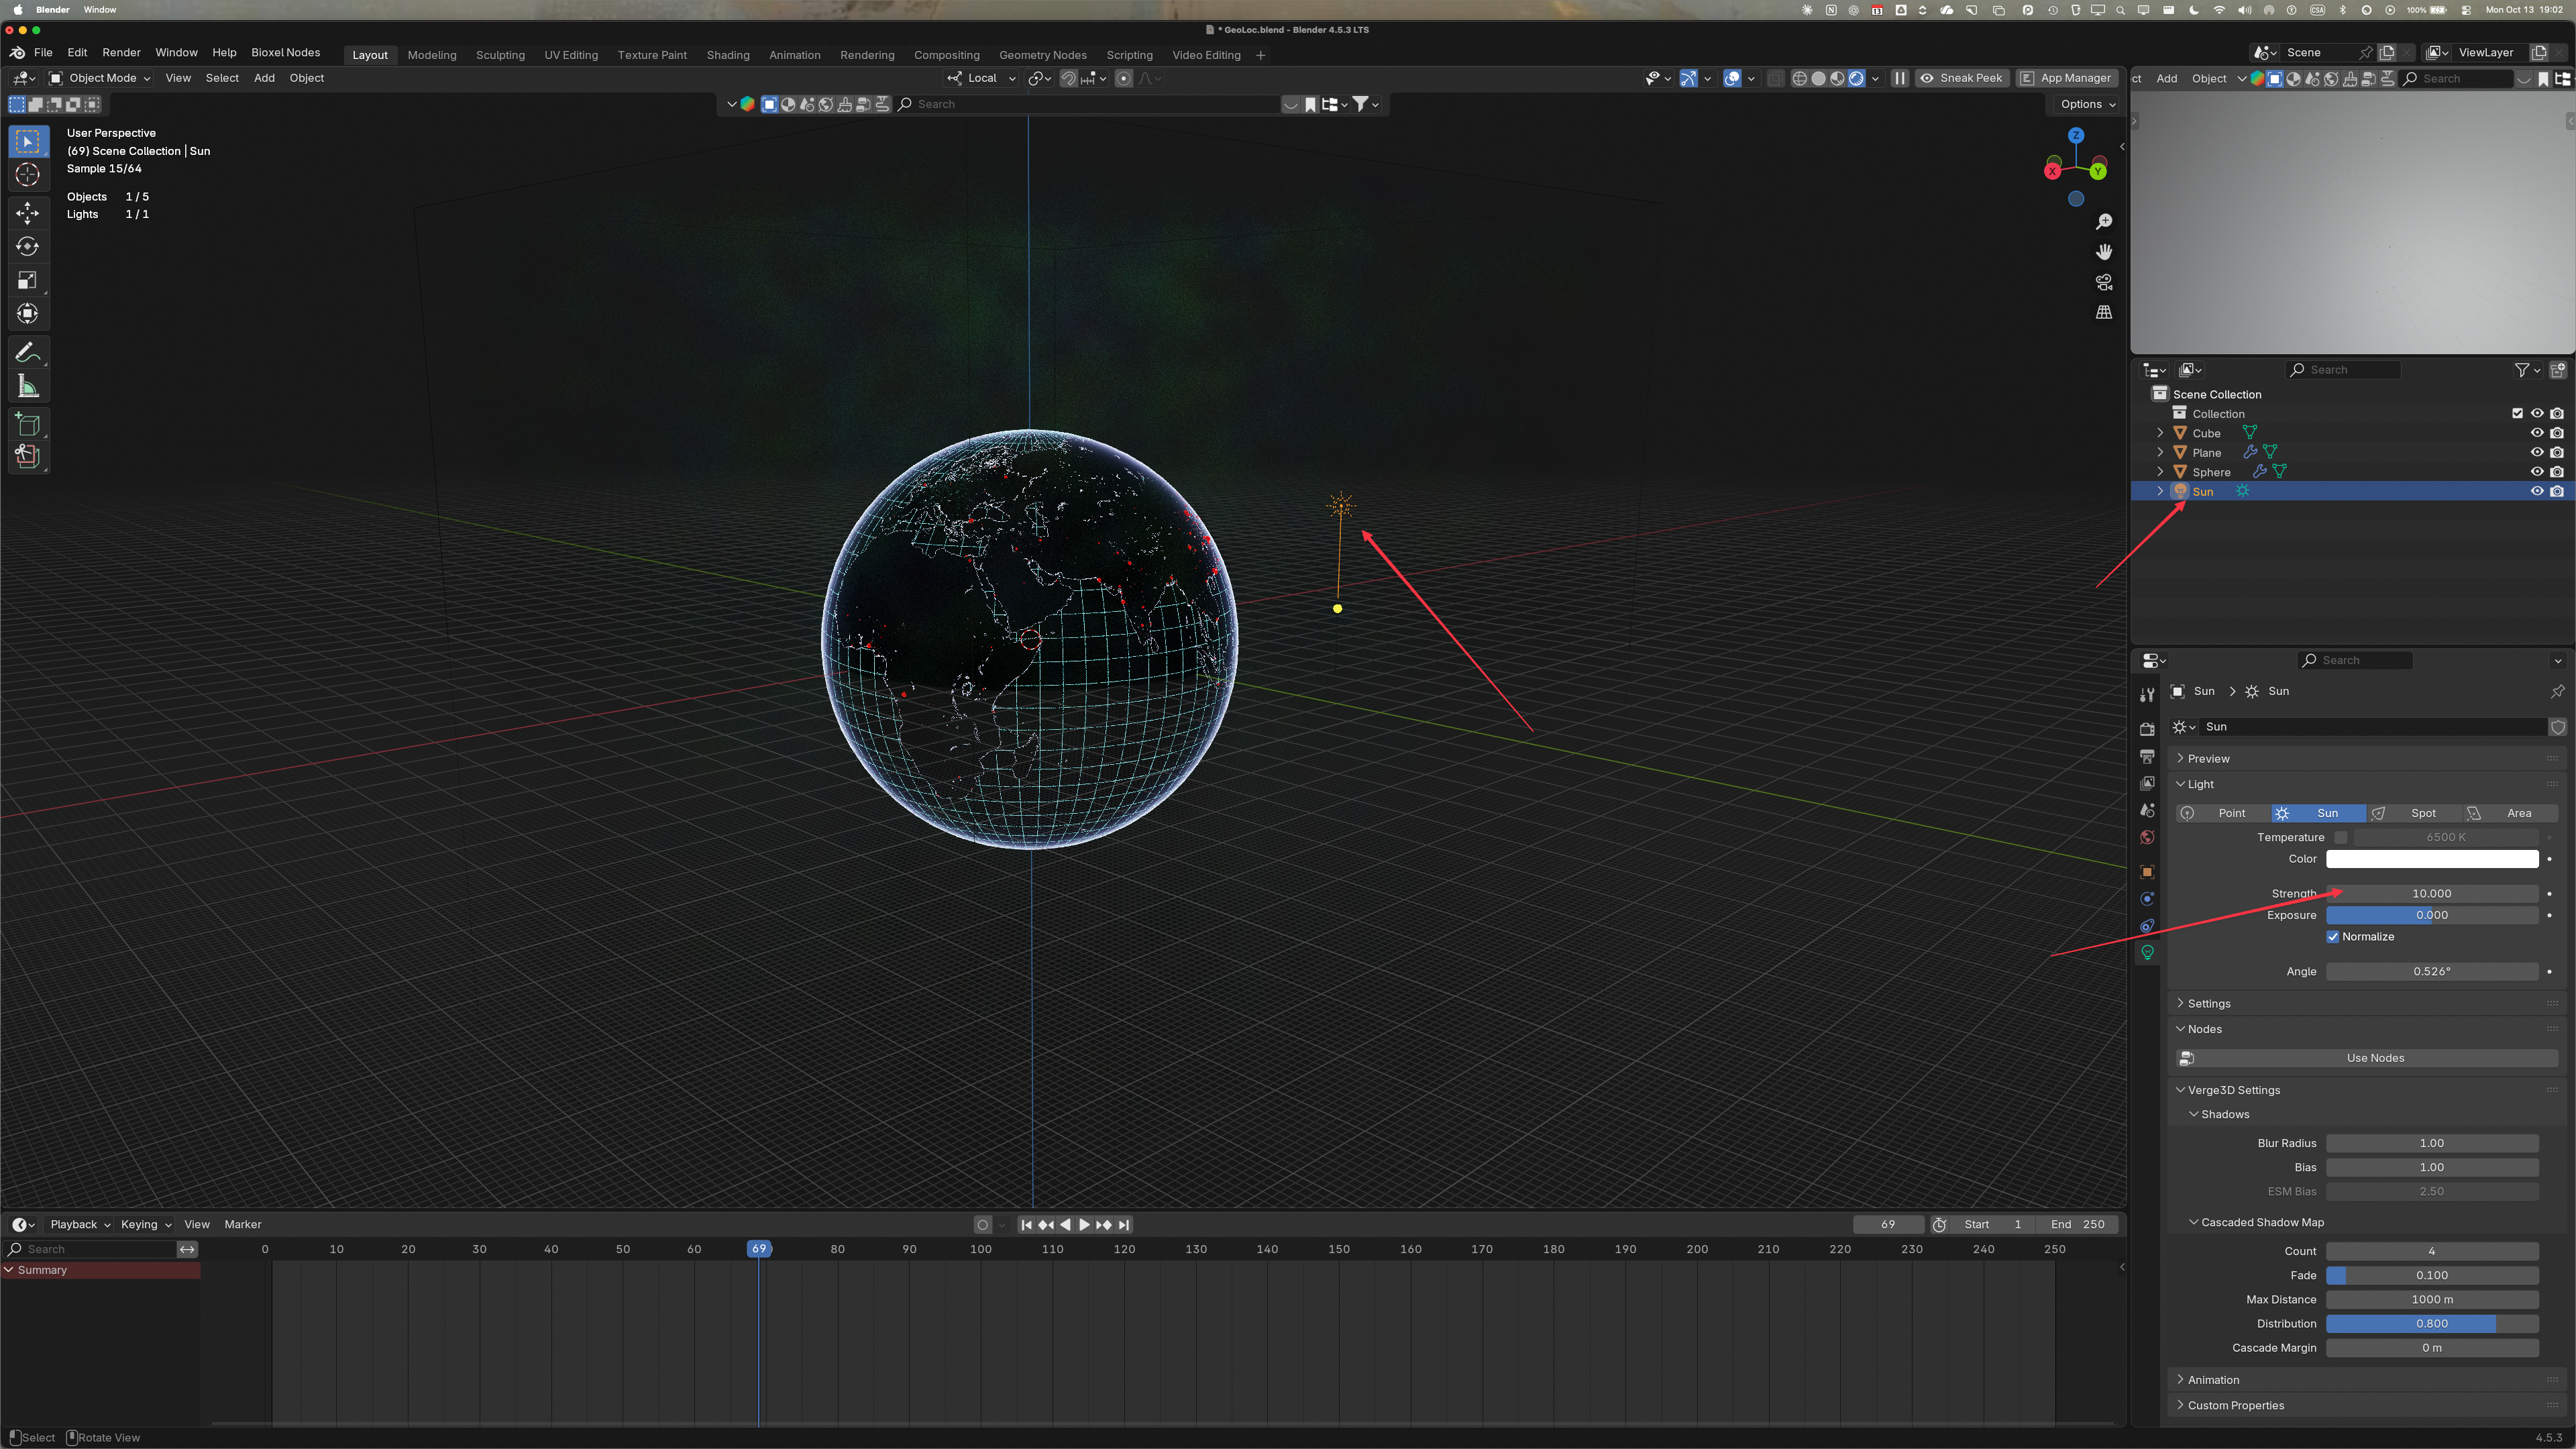Jump to the last frame
2576x1449 pixels.
pyautogui.click(x=1124, y=1224)
